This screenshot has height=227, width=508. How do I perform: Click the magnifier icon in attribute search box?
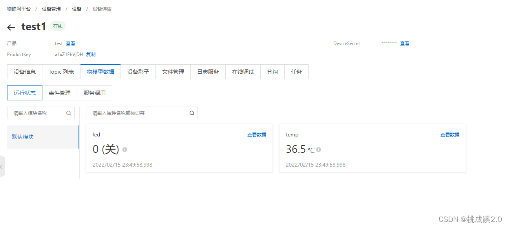click(192, 113)
